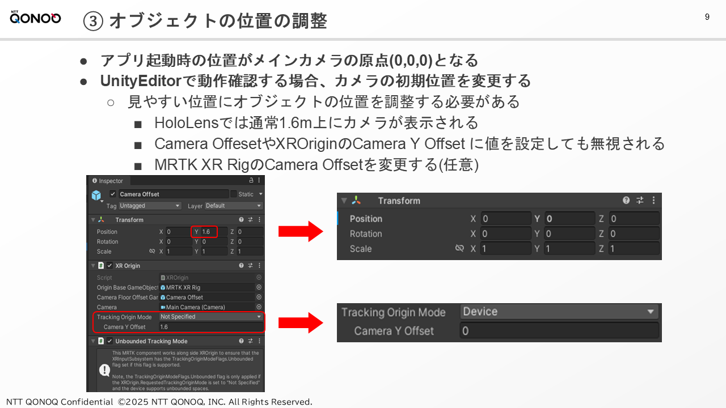The image size is (726, 408).
Task: Open the Unbounded Tracking Mode help icon
Action: click(241, 341)
